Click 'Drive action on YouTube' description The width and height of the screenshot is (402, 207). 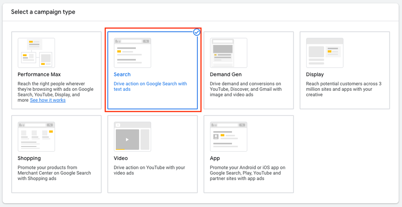150,170
